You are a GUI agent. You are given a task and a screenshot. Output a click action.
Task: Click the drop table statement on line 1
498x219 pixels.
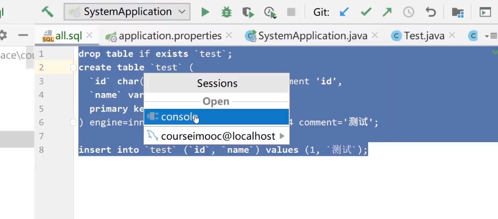(155, 54)
